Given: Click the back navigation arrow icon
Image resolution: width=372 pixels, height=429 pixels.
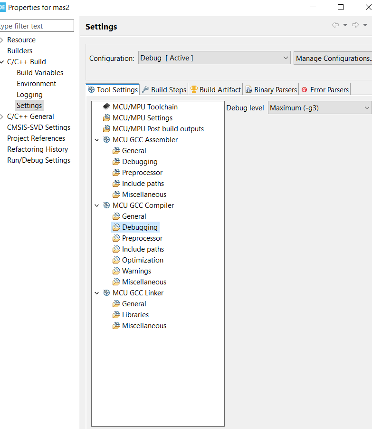Looking at the screenshot, I should pyautogui.click(x=335, y=25).
